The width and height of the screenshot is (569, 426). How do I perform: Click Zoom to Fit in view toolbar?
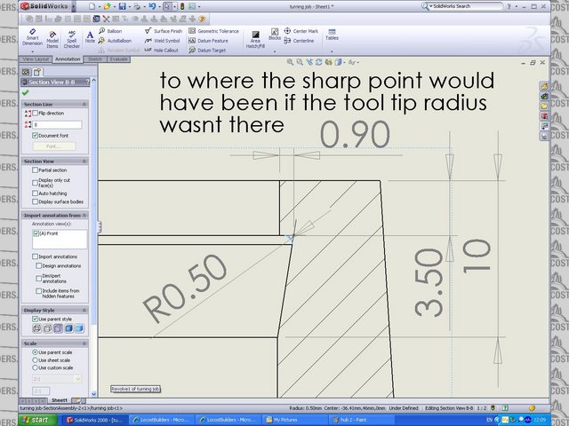point(290,62)
